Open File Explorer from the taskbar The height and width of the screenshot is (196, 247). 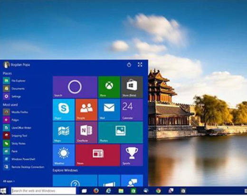121,191
